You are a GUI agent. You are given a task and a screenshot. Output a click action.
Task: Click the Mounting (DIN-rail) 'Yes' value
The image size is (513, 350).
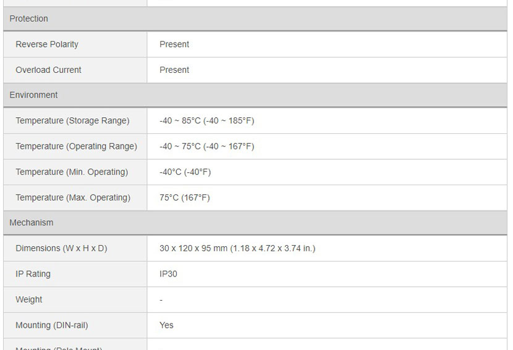(x=166, y=325)
